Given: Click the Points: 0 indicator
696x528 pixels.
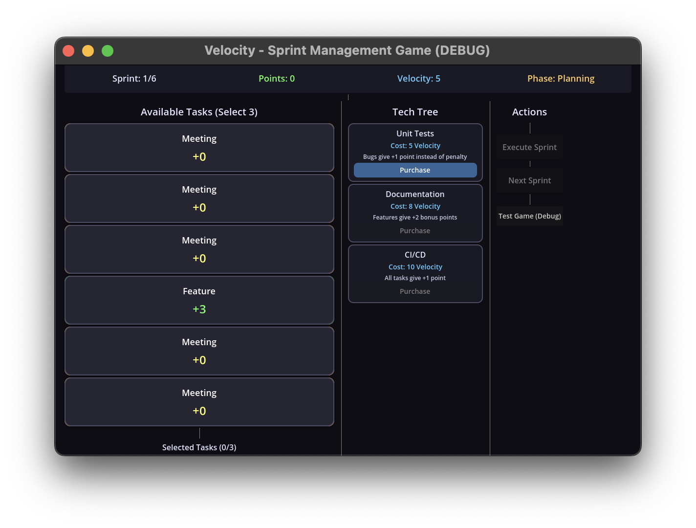Looking at the screenshot, I should click(x=277, y=79).
